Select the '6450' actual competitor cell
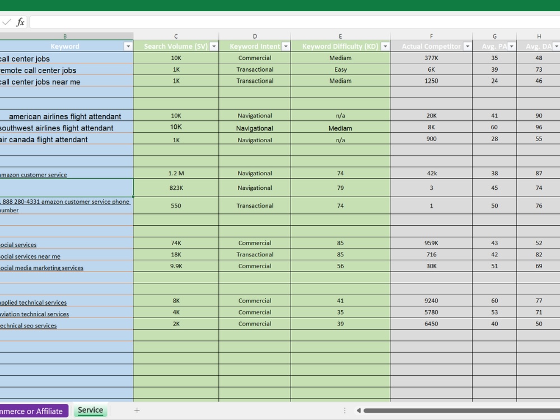Viewport: 560px width, 420px height. click(431, 324)
